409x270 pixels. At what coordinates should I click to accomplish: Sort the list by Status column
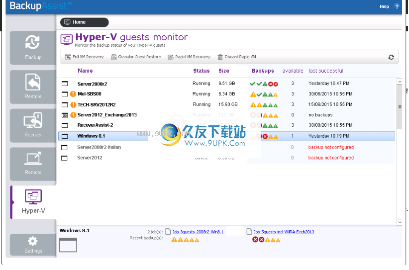point(202,71)
